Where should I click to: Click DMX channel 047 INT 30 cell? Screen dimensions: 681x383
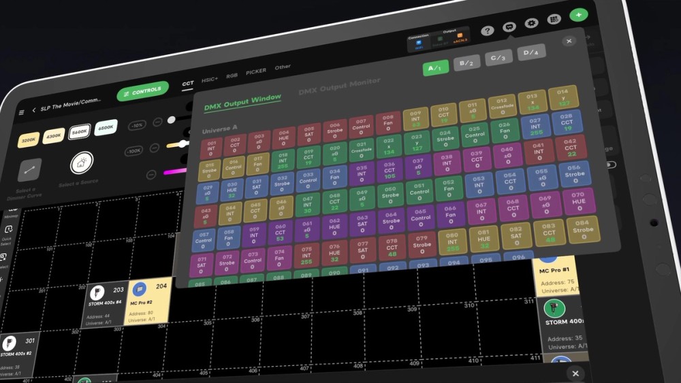(x=308, y=204)
